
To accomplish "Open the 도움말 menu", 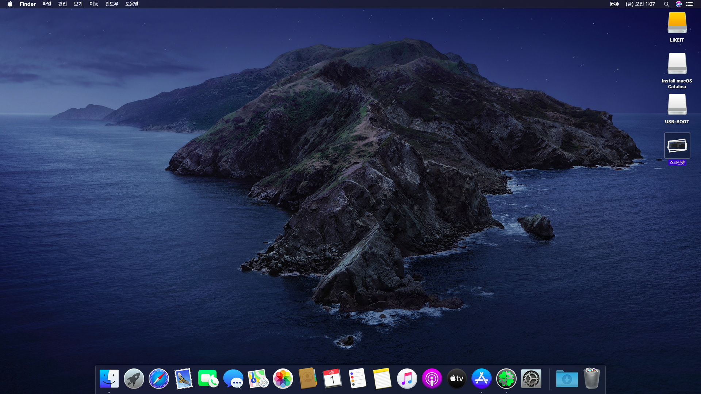I will pyautogui.click(x=132, y=4).
